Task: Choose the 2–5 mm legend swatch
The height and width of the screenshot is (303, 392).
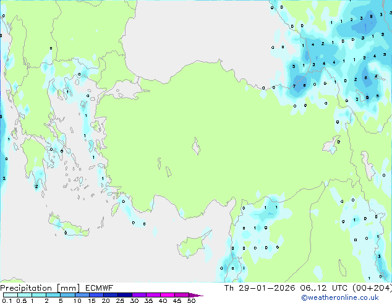Action: click(x=53, y=295)
